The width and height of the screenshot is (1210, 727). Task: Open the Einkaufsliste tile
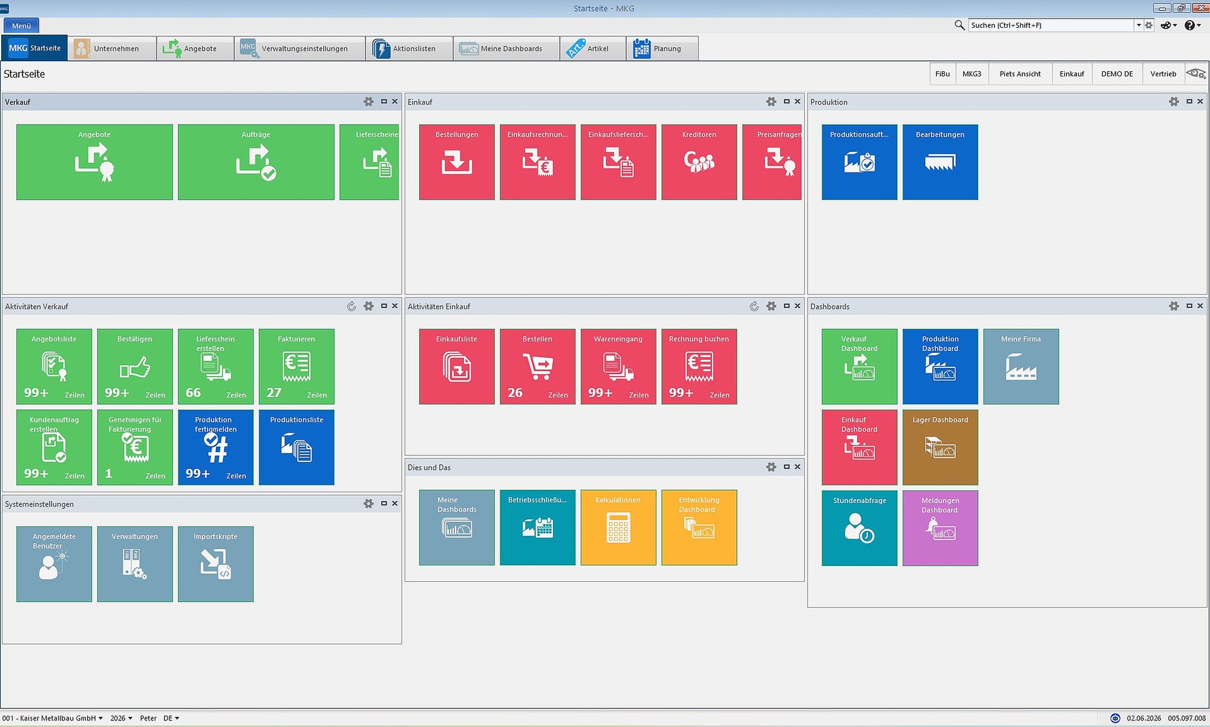457,366
